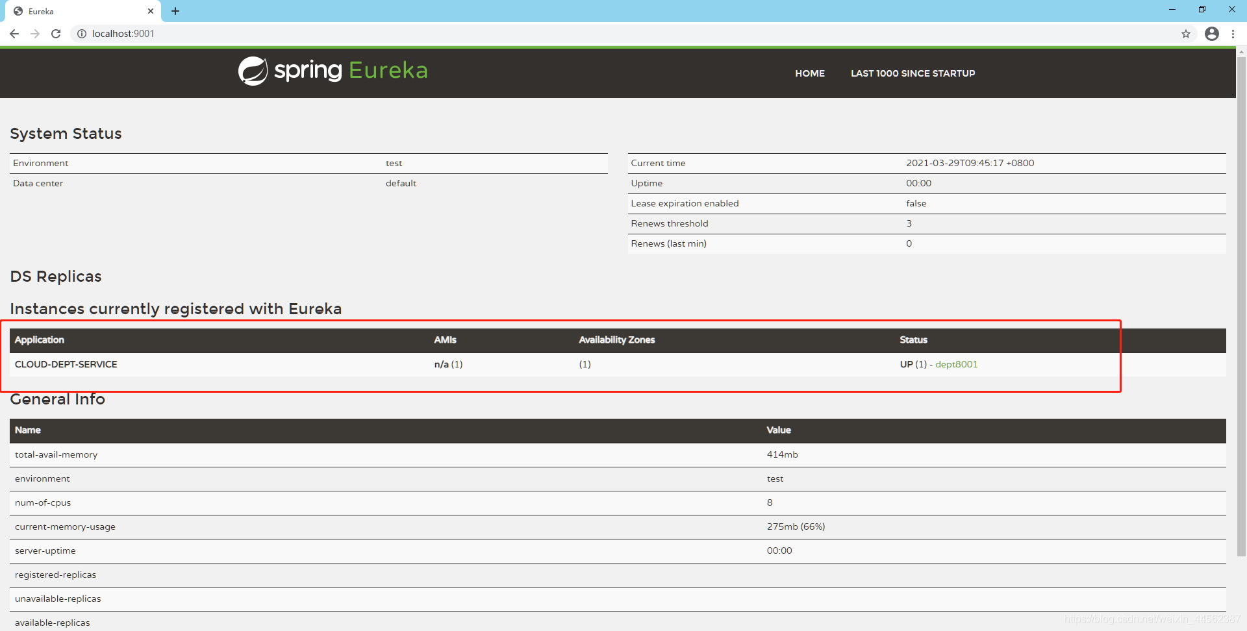Screen dimensions: 1247x631
Task: Open LAST 1000 SINCE STARTUP page
Action: point(913,73)
